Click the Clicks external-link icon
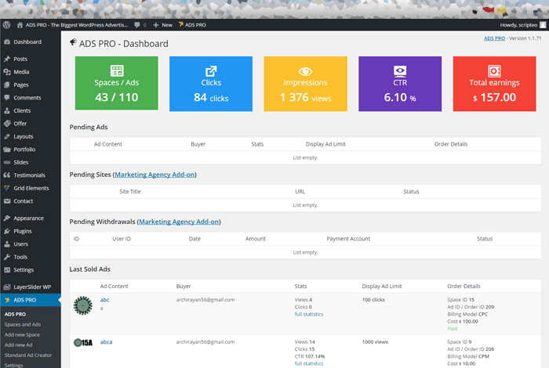Viewport: 549px width, 368px height. tap(211, 70)
